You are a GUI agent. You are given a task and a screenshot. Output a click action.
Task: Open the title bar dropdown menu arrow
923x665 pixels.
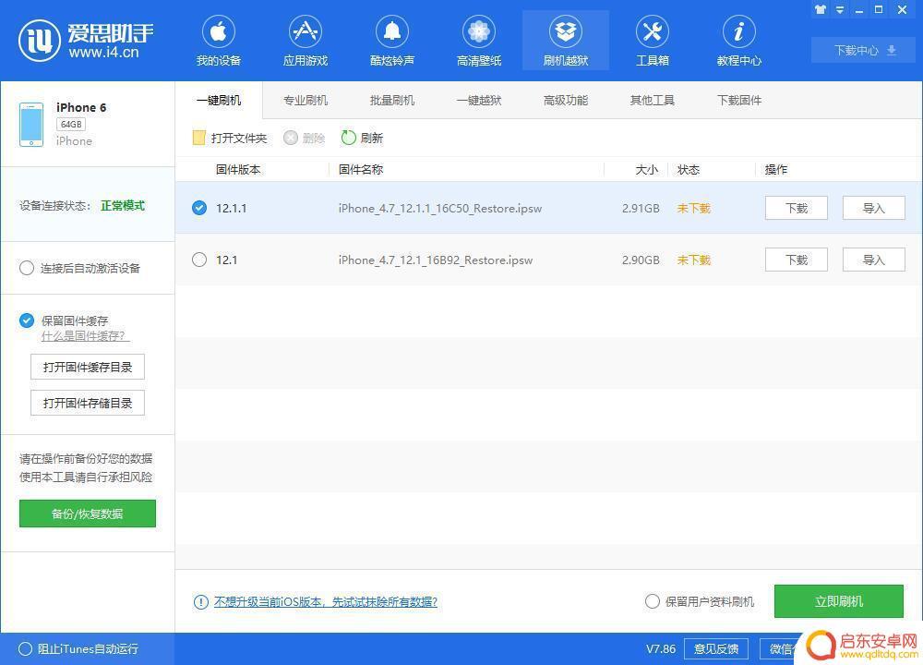[840, 10]
